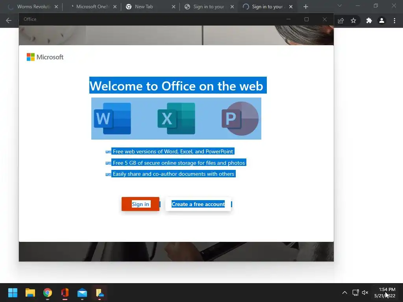The width and height of the screenshot is (403, 302).
Task: Click the last taskbar app icon
Action: 100,293
